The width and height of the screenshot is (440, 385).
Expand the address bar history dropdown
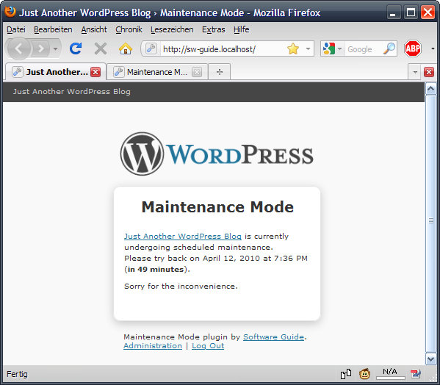pos(308,48)
